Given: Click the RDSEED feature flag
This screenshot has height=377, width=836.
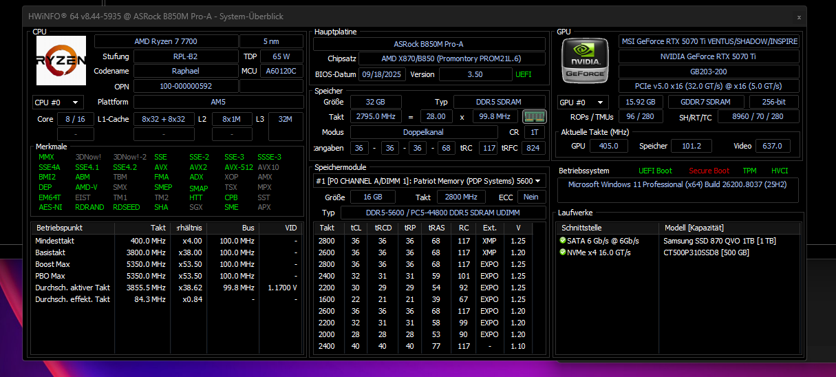Looking at the screenshot, I should 125,207.
